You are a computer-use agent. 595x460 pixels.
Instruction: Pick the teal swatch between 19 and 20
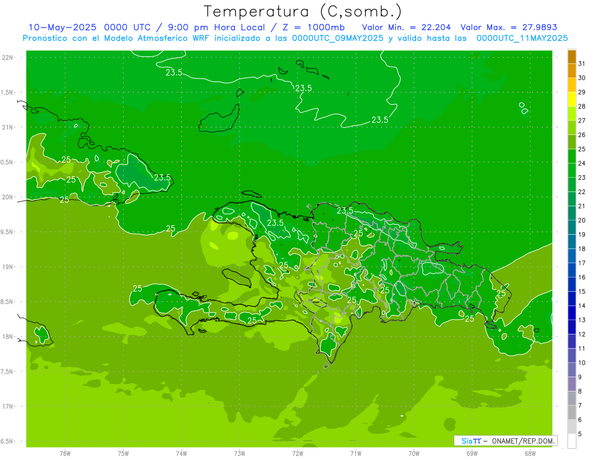[572, 227]
